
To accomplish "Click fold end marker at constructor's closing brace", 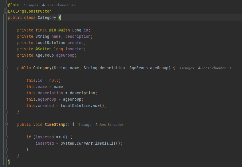I will 6,112.
